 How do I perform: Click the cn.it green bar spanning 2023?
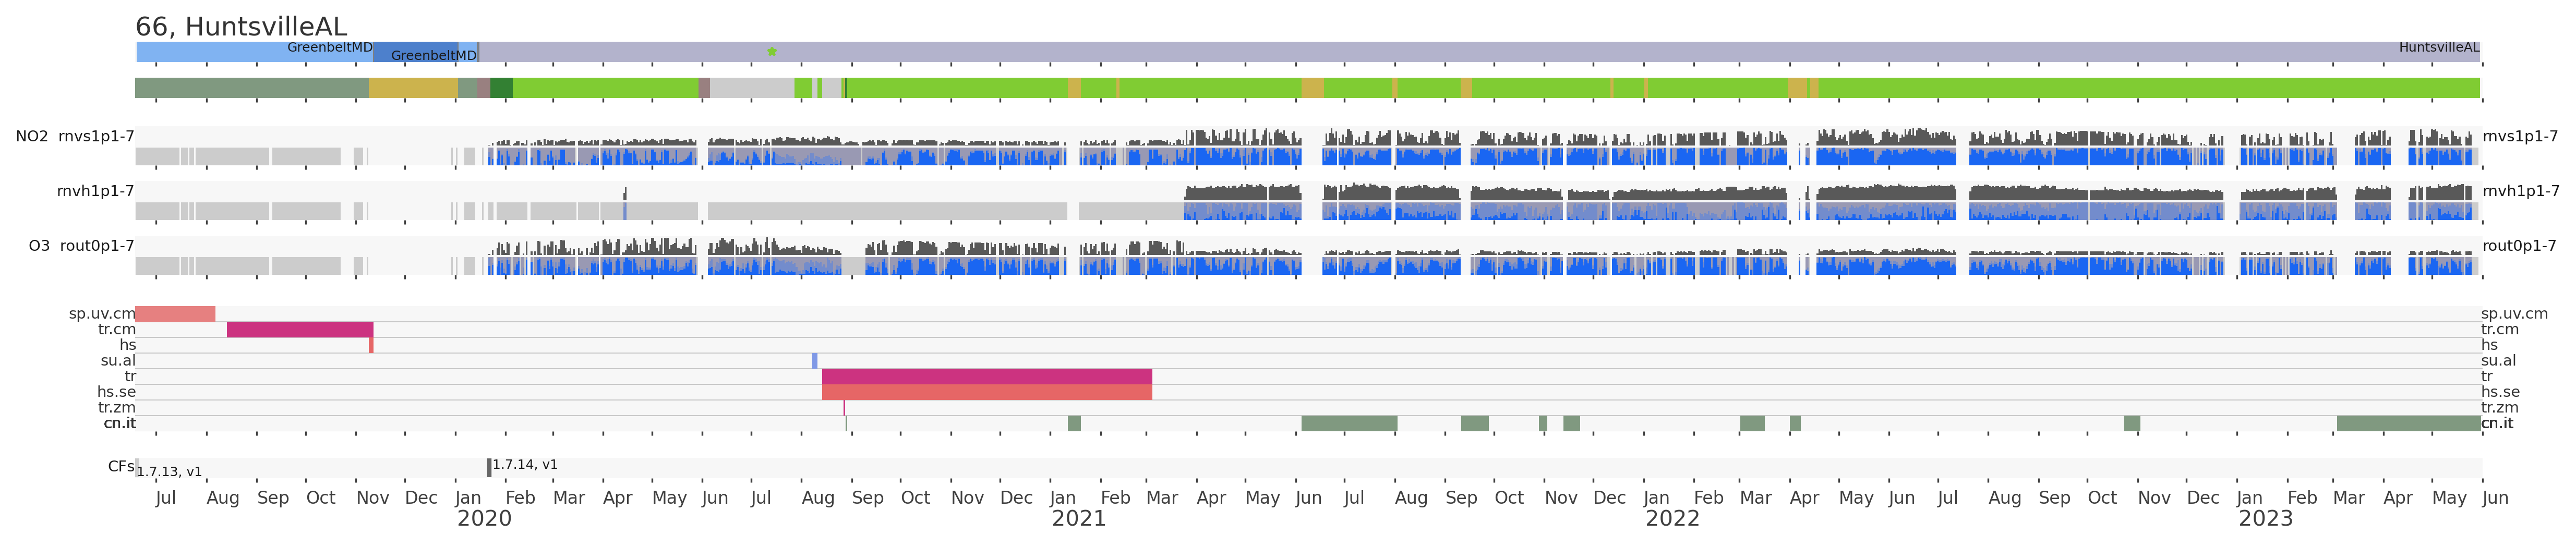[2408, 424]
